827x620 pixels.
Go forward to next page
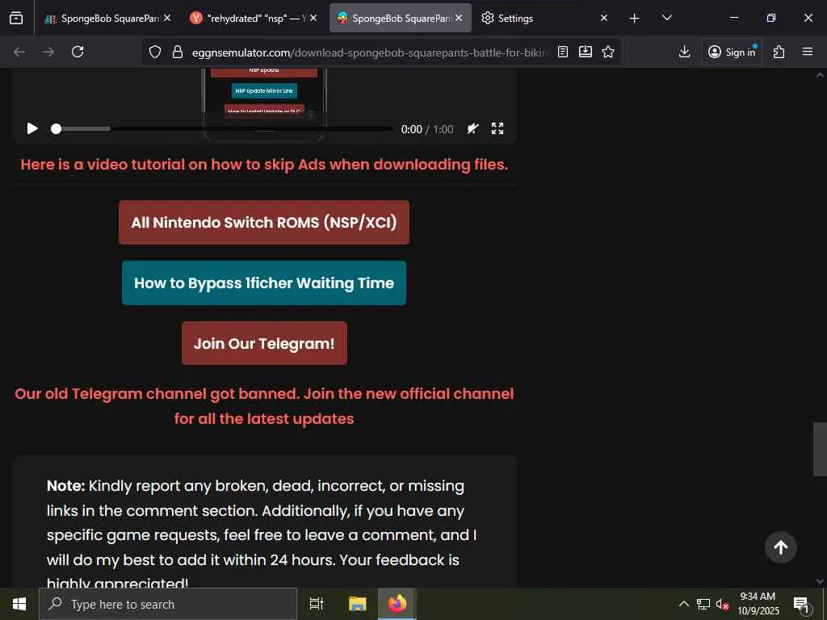coord(48,52)
